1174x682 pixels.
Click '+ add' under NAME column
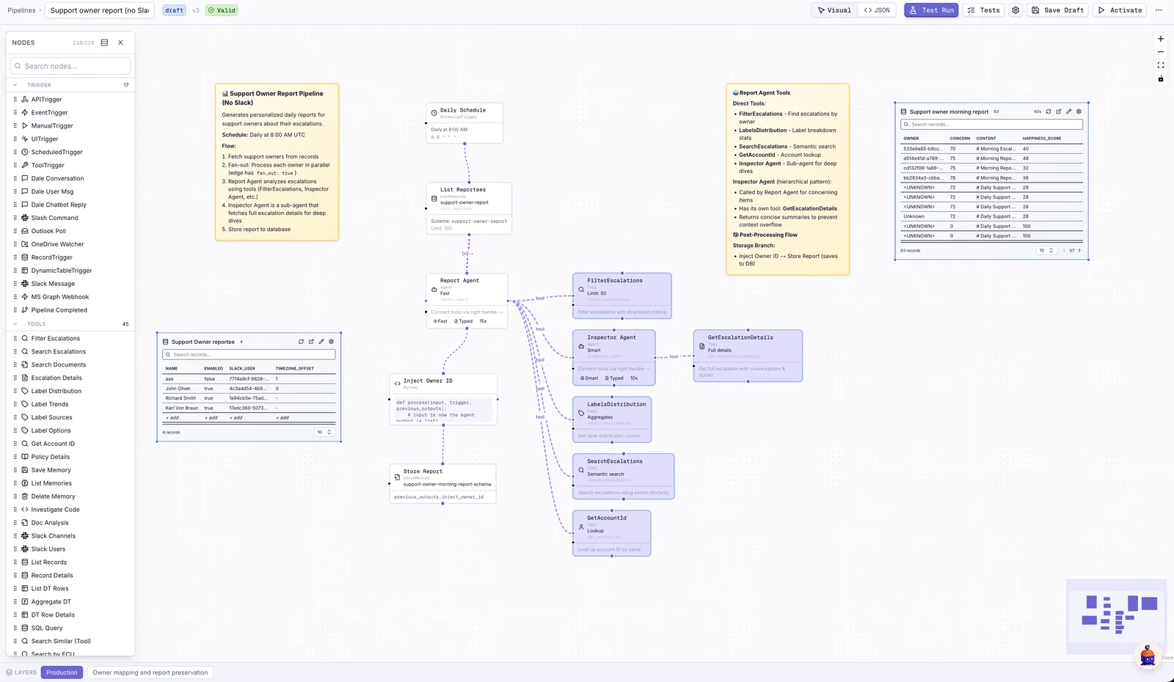point(172,418)
